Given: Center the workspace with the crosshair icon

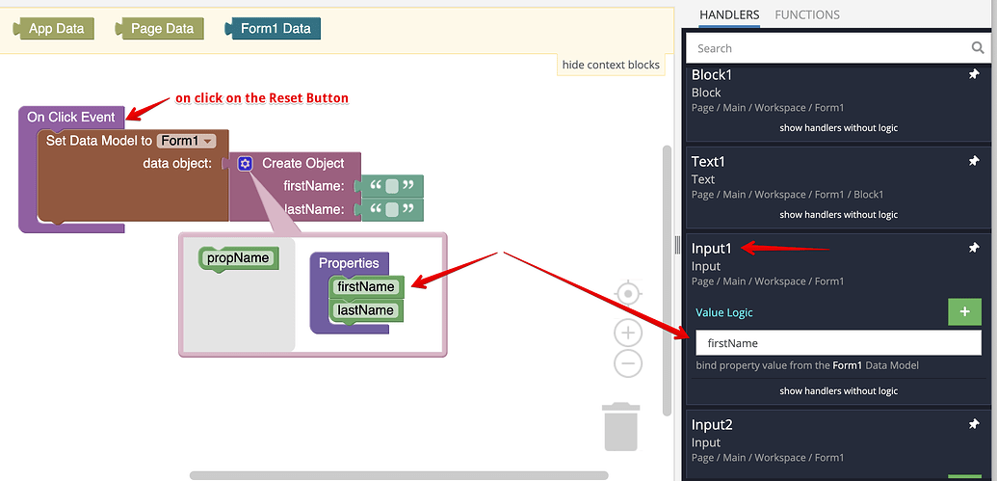Looking at the screenshot, I should click(x=628, y=294).
